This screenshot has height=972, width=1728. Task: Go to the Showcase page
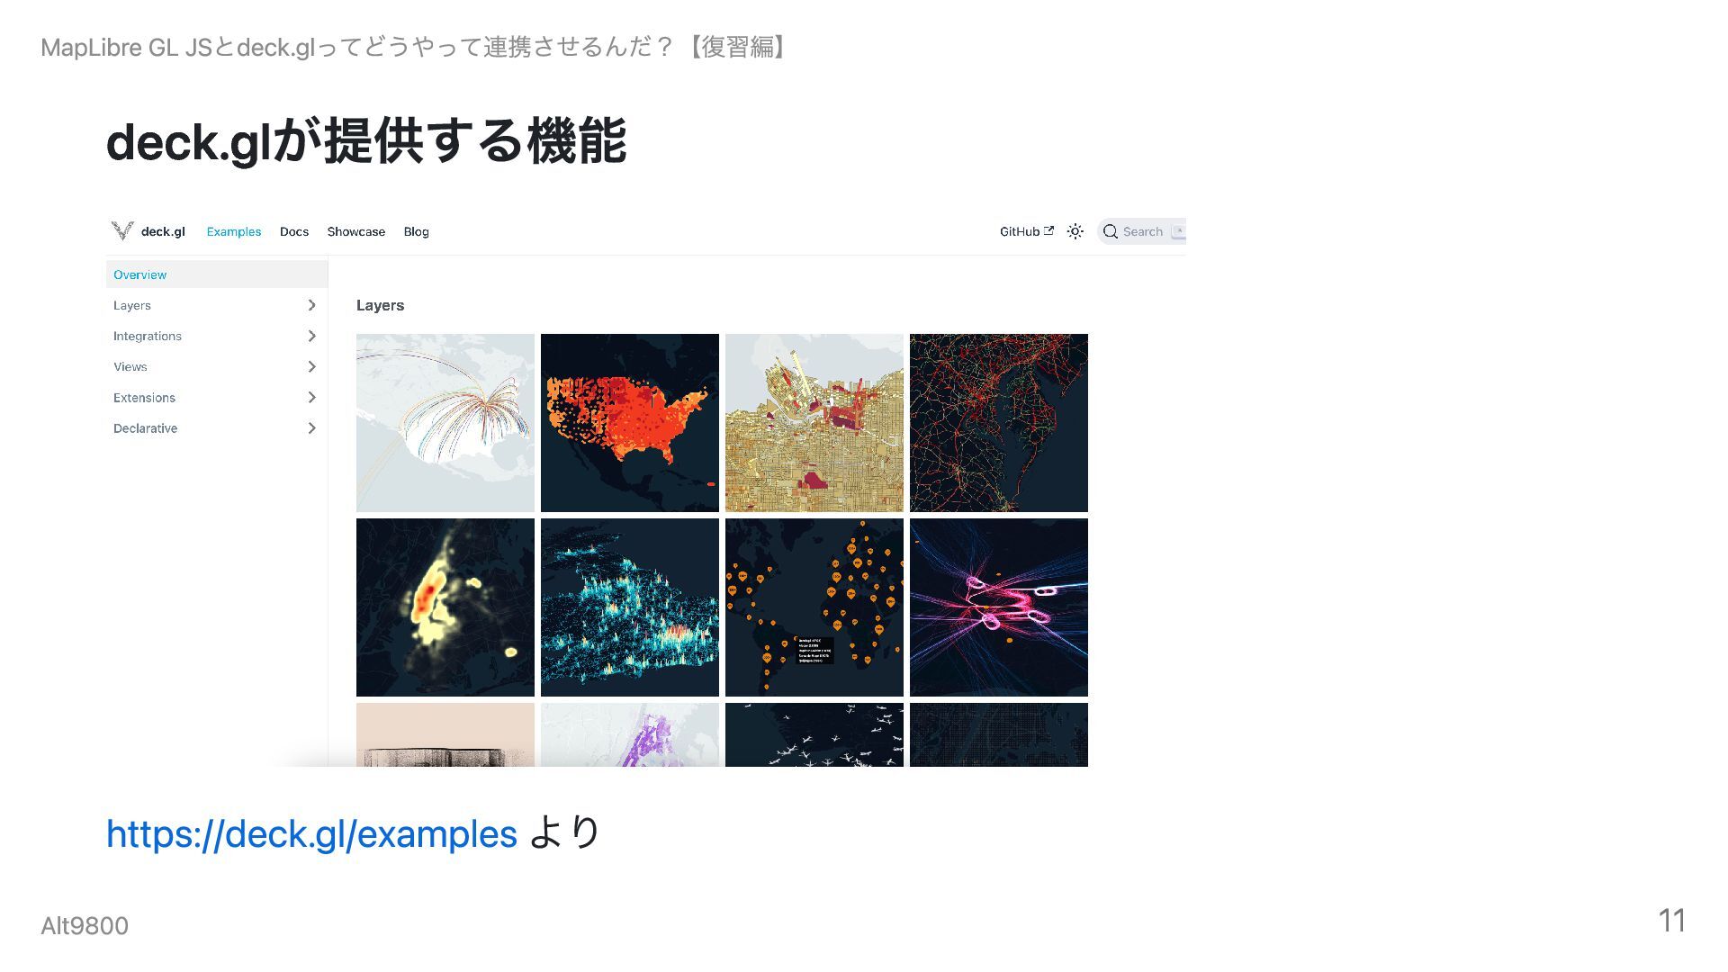pos(356,231)
